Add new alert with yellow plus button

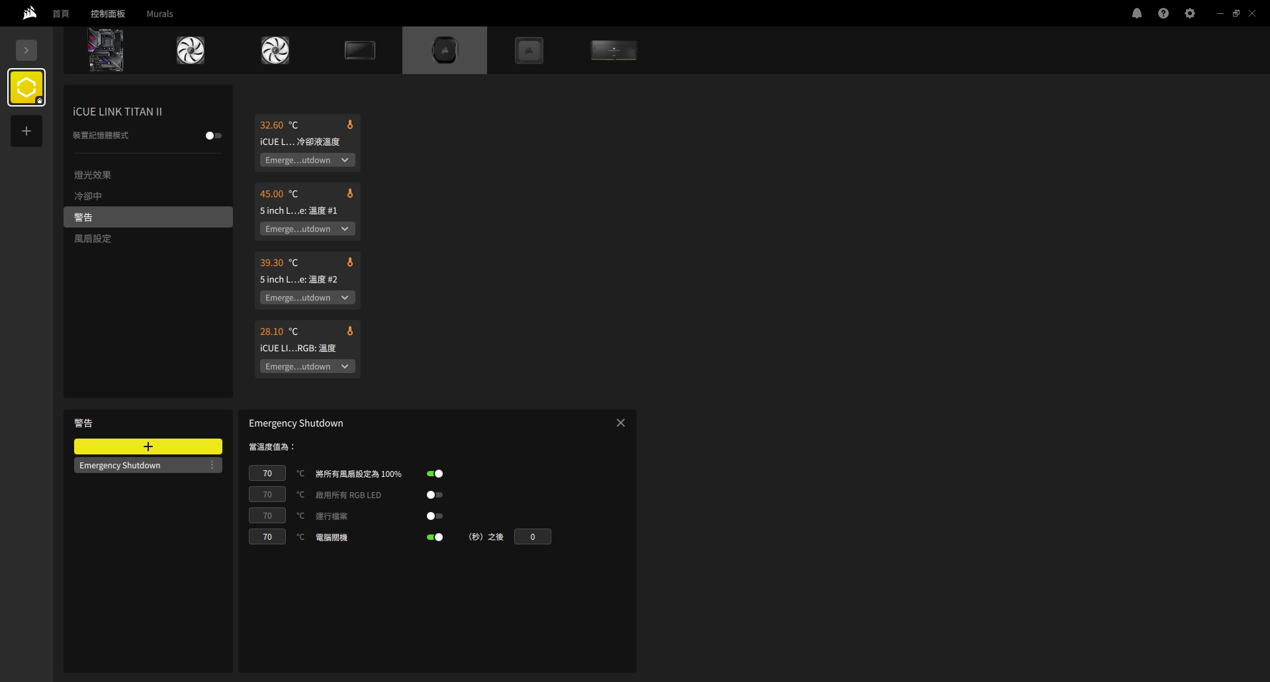click(148, 447)
